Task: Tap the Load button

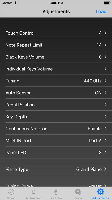Action: click(101, 11)
